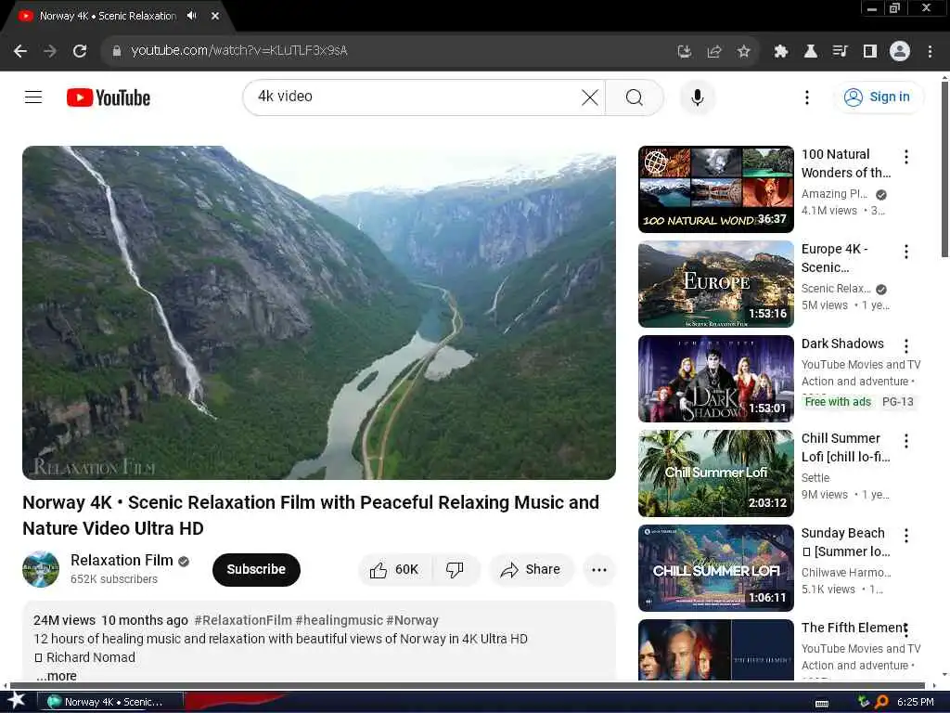Screen dimensions: 950x713
Task: Open options menu for Sunday Beach video
Action: pos(906,536)
